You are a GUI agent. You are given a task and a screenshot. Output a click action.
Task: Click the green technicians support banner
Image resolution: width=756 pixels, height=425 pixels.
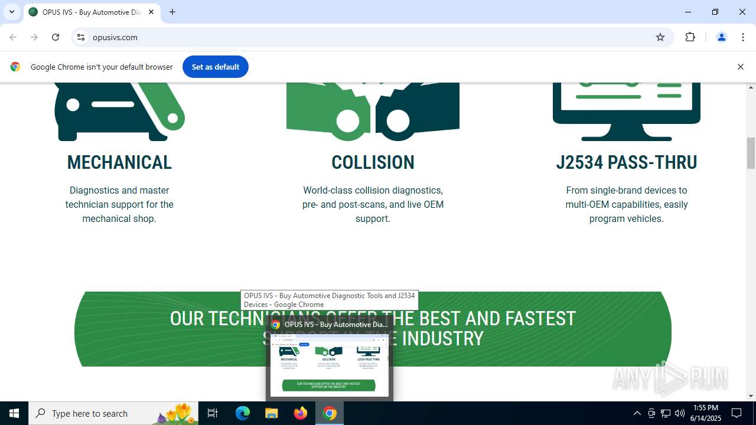tap(373, 329)
